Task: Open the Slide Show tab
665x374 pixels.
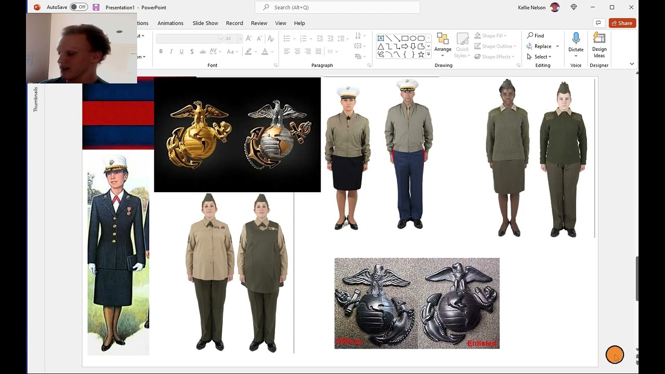Action: (x=205, y=23)
